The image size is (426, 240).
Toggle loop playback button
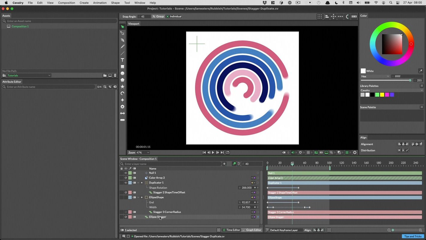228,152
